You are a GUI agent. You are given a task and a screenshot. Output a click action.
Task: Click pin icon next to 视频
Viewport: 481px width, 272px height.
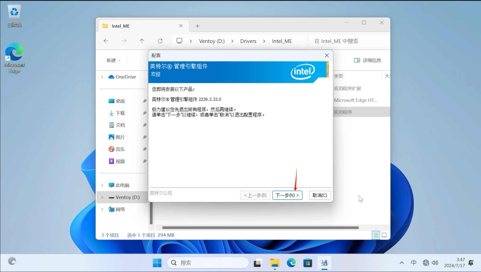144,161
